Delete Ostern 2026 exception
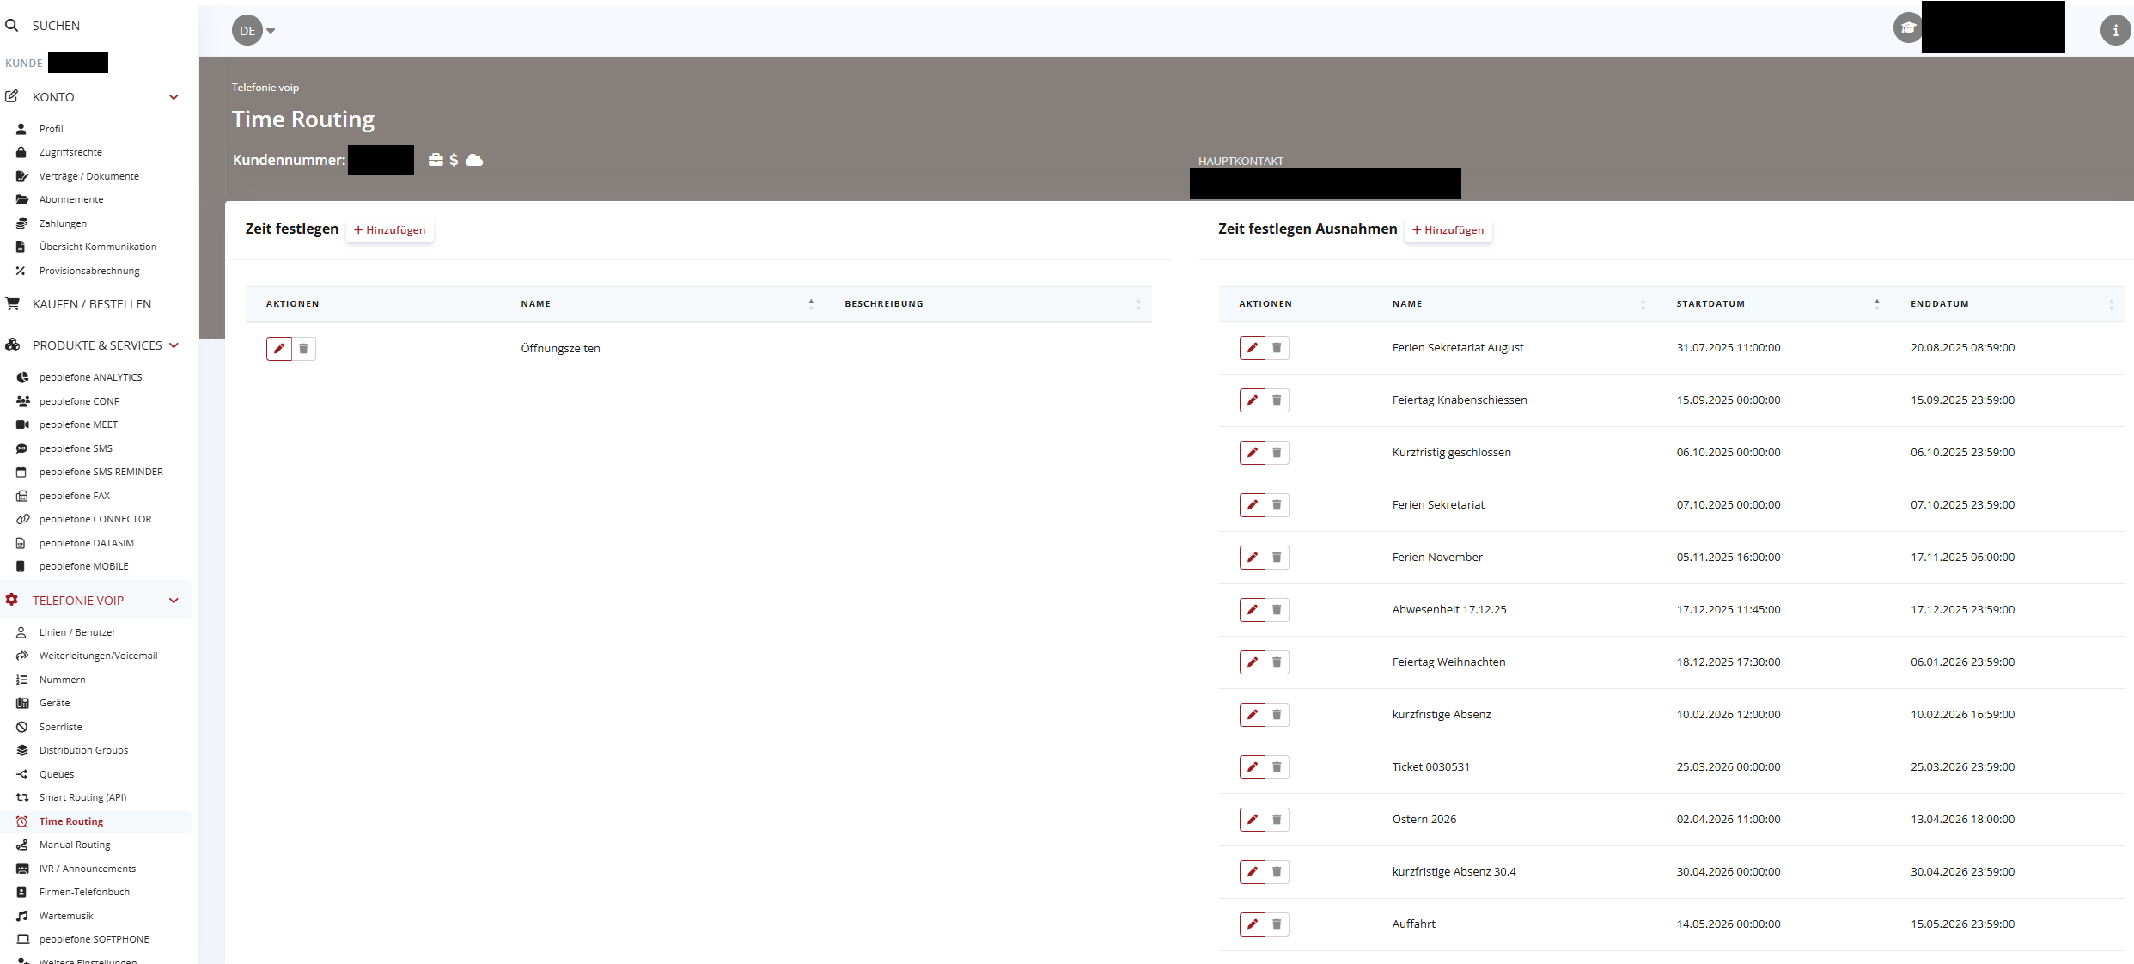The image size is (2134, 964). pyautogui.click(x=1277, y=820)
